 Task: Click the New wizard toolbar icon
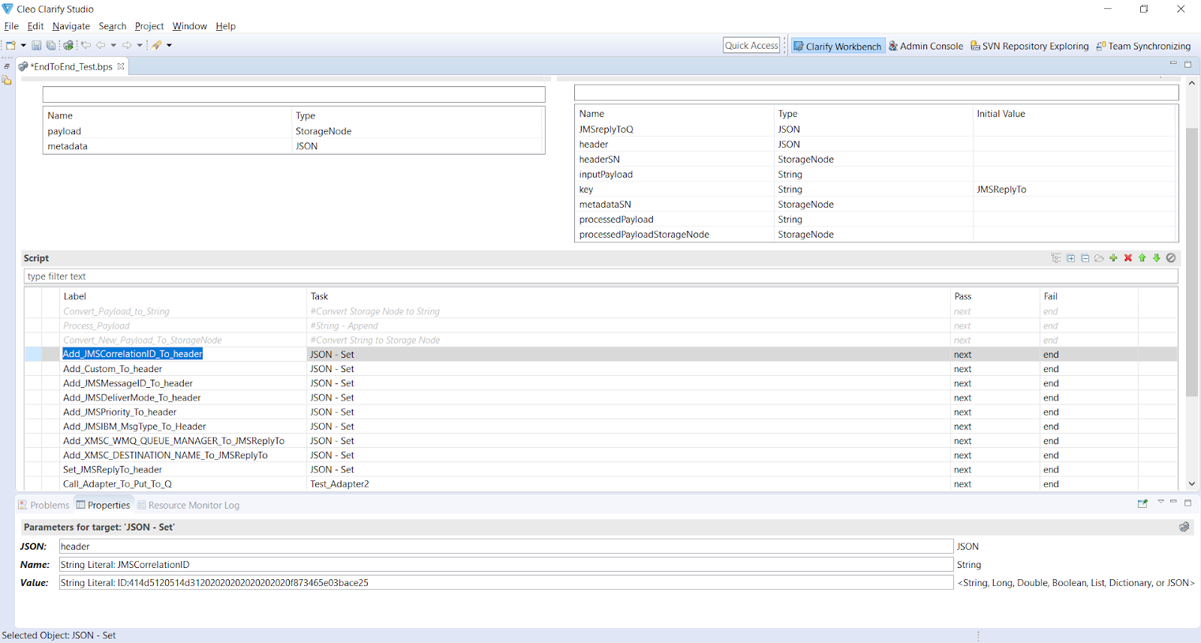pyautogui.click(x=11, y=45)
